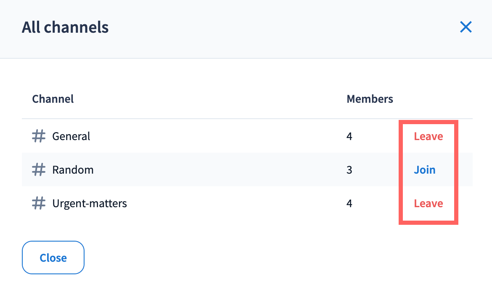The width and height of the screenshot is (492, 281).
Task: Open the Random channel name
Action: click(73, 170)
